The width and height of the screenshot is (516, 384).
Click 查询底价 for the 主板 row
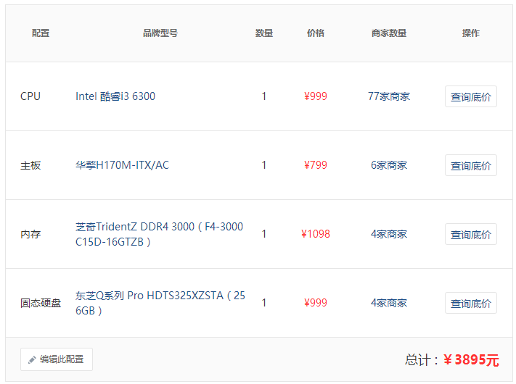click(x=471, y=166)
